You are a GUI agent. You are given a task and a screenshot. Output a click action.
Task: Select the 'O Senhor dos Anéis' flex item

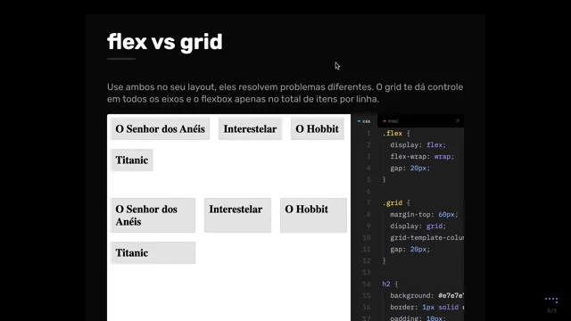tap(161, 128)
